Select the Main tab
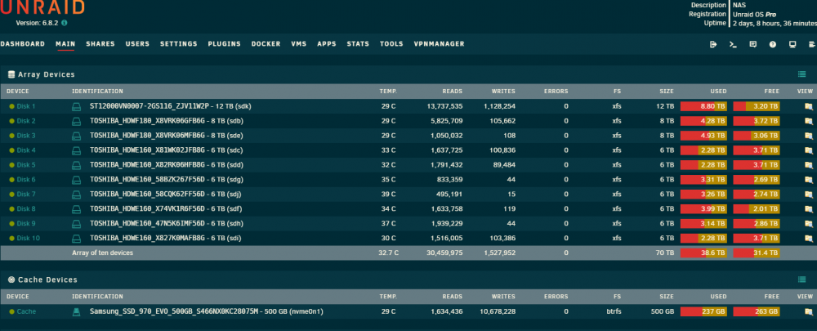 65,44
